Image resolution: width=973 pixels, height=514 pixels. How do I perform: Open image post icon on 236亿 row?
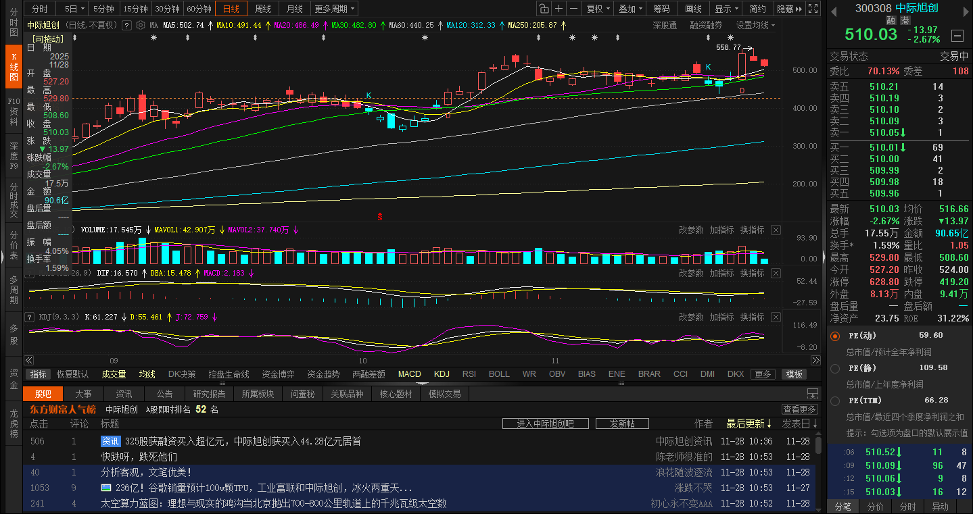pos(106,488)
